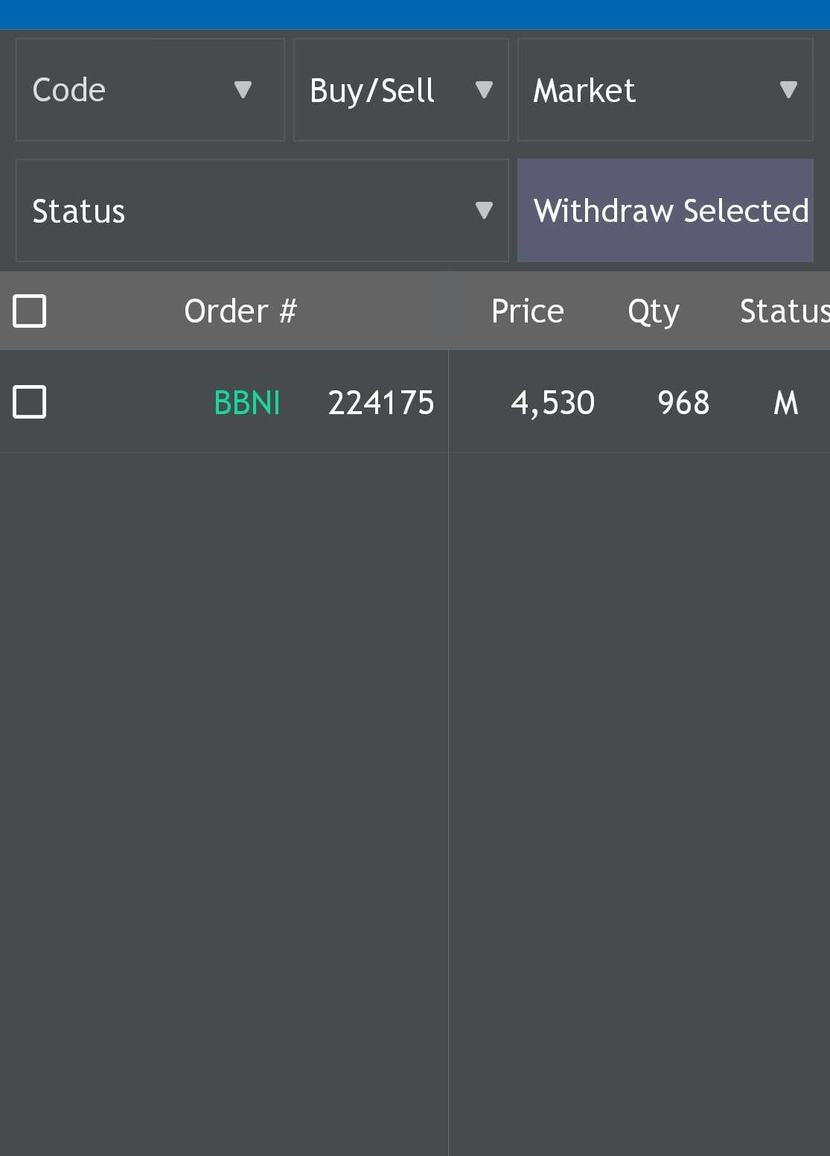Screen dimensions: 830x1156
Task: Click the 968 quantity cell
Action: pyautogui.click(x=683, y=403)
